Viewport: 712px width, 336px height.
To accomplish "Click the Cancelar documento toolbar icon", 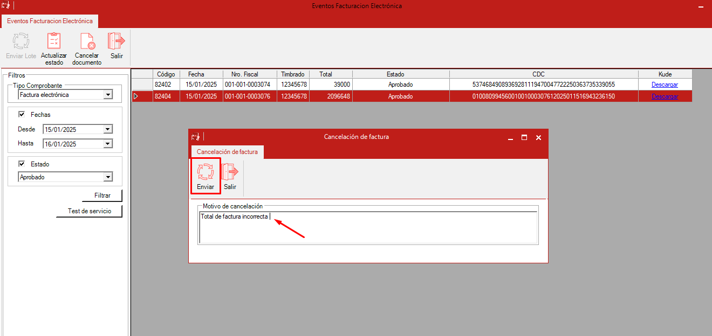I will coord(87,41).
